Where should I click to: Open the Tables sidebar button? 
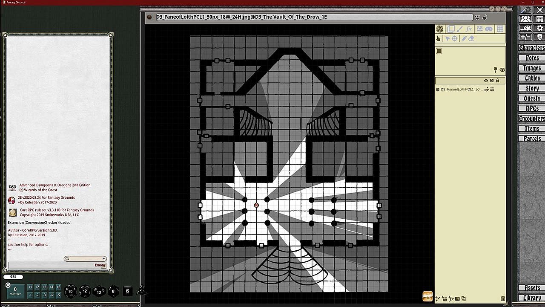(x=531, y=78)
